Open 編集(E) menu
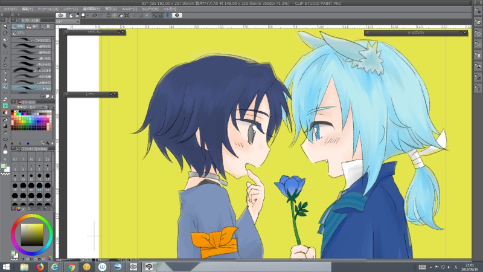The width and height of the screenshot is (483, 272). [27, 9]
